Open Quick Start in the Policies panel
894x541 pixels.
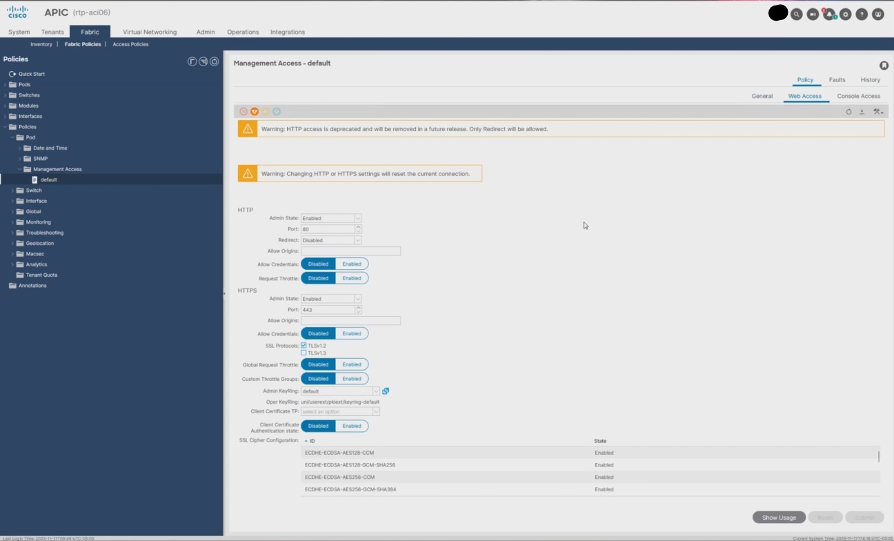point(32,74)
